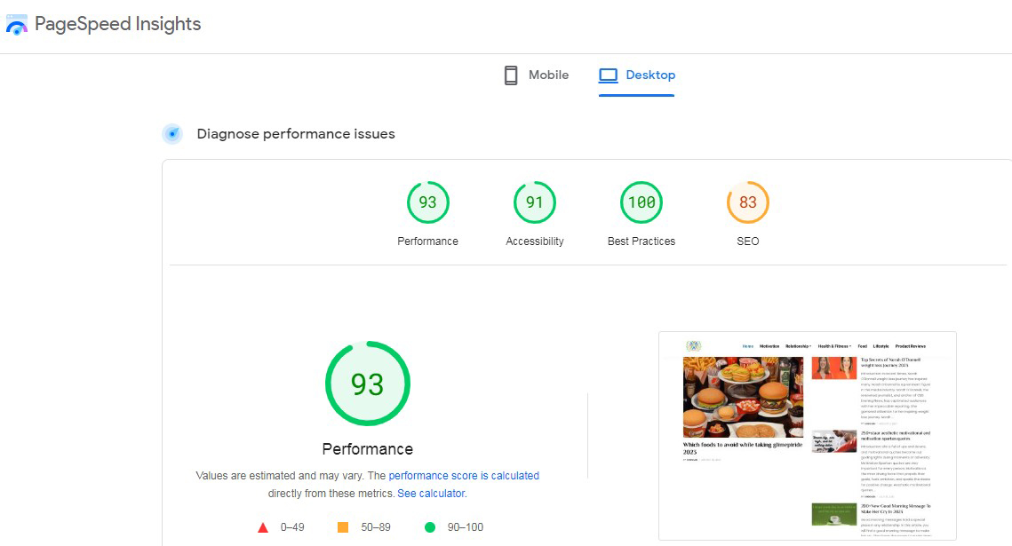Click the monitor icon beside Desktop
Screen dimensions: 1012x546
tap(609, 75)
